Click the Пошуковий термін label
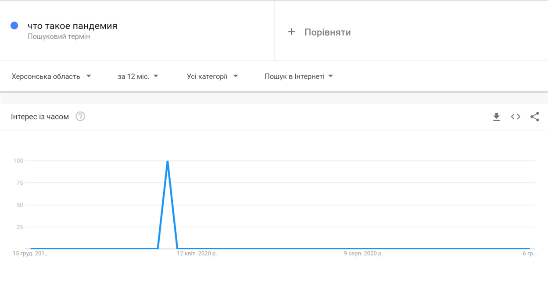Viewport: 548px width, 290px height. pos(59,37)
